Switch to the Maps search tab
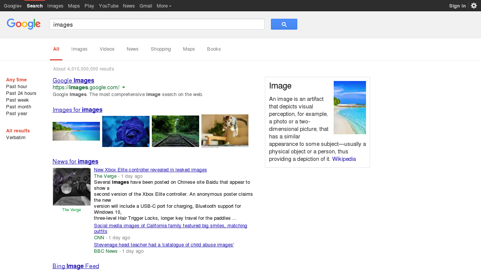The image size is (481, 270). coord(189,49)
